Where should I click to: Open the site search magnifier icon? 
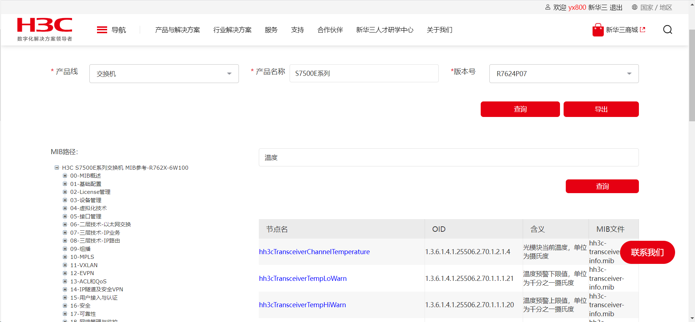[667, 30]
